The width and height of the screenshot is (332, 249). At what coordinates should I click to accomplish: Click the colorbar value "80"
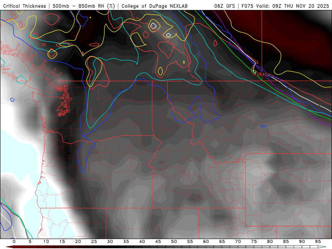pos(270,242)
